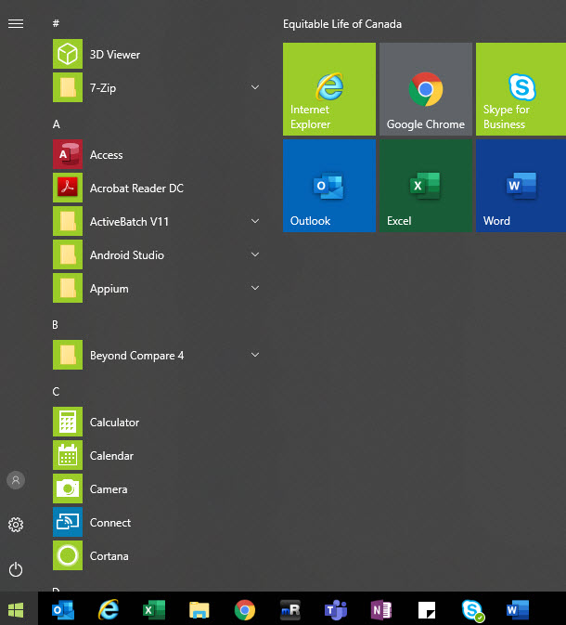Viewport: 566px width, 625px height.
Task: Open the Word tile
Action: pyautogui.click(x=521, y=186)
